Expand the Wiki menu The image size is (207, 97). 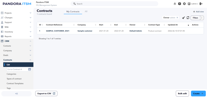(x=31, y=27)
